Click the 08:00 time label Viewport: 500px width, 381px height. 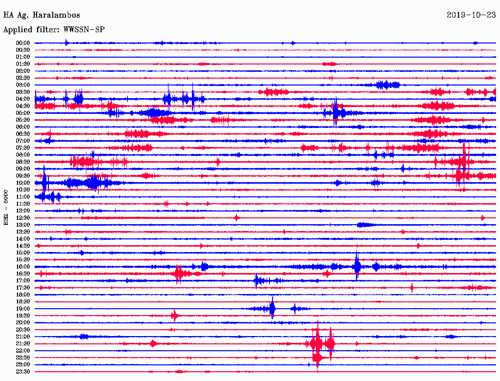[23, 155]
